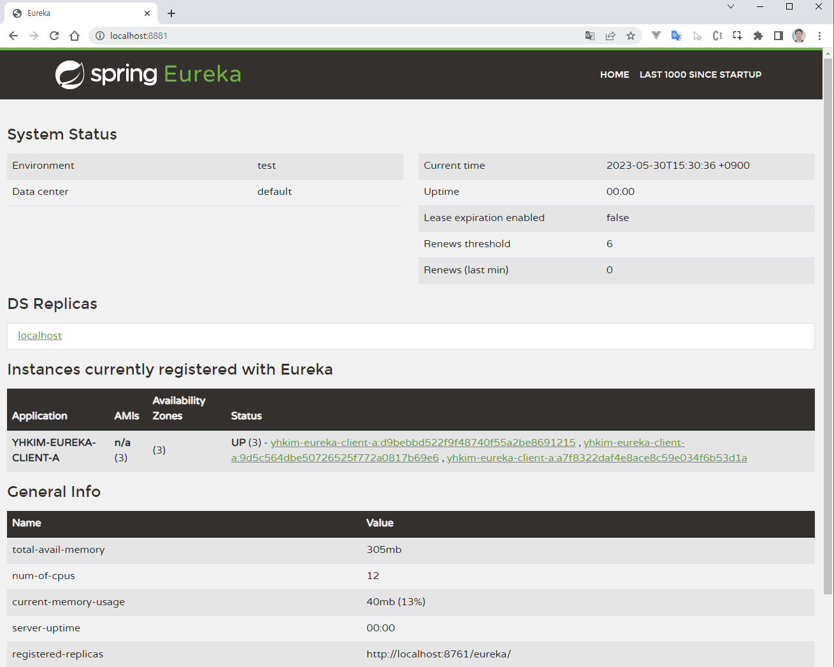Open the screen capture extension
Viewport: 834px width, 667px height.
pyautogui.click(x=738, y=36)
